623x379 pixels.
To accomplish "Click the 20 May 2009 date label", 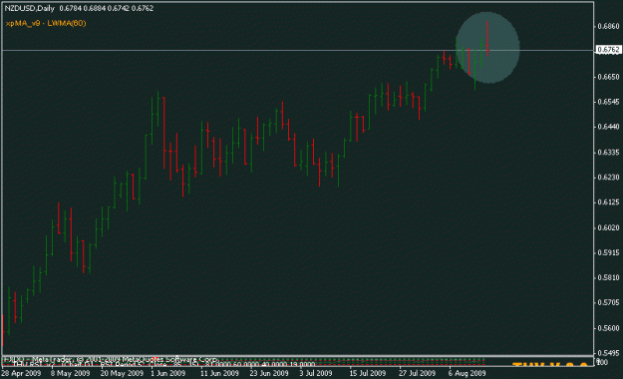I will coord(122,373).
